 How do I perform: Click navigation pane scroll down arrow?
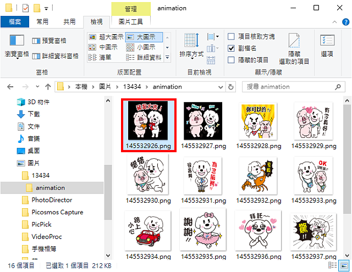click(108, 256)
